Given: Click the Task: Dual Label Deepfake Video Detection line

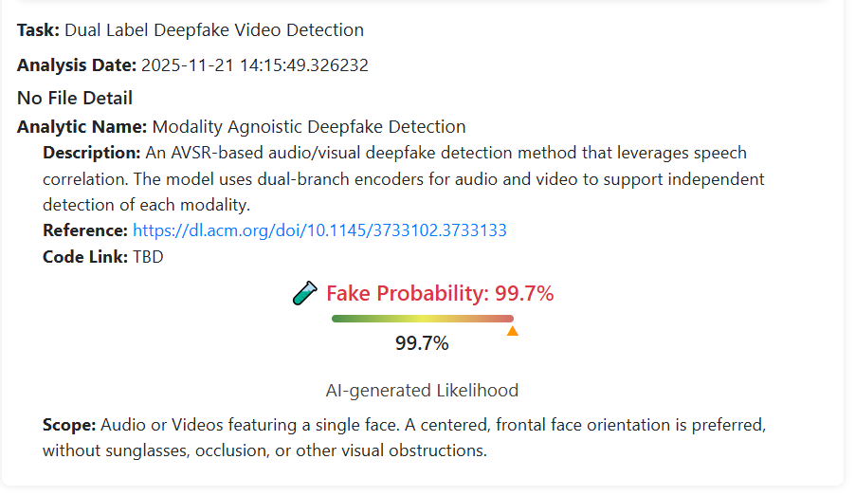Looking at the screenshot, I should pos(191,30).
